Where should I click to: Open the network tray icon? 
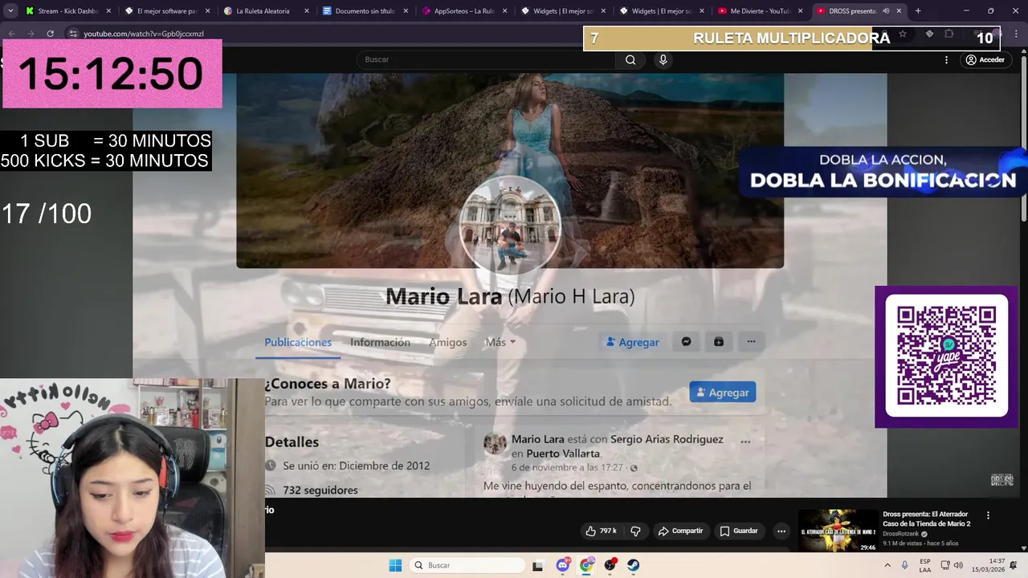point(944,565)
